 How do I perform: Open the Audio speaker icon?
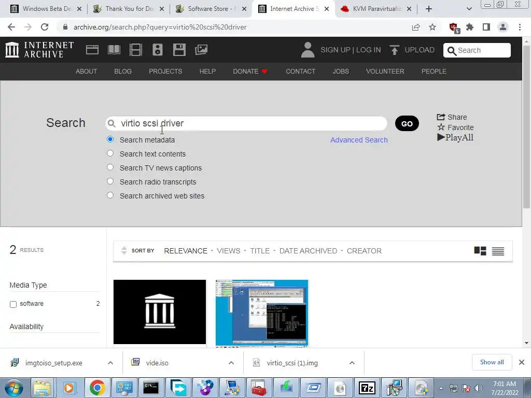tap(158, 50)
